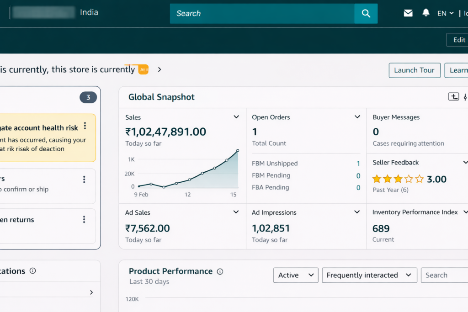Click the Product Performance search field
The image size is (468, 312).
coord(444,275)
